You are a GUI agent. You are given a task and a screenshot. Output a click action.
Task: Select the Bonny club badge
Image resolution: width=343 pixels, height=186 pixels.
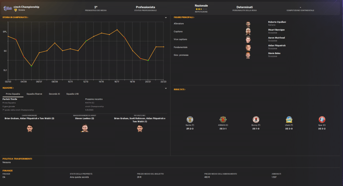pyautogui.click(x=256, y=120)
